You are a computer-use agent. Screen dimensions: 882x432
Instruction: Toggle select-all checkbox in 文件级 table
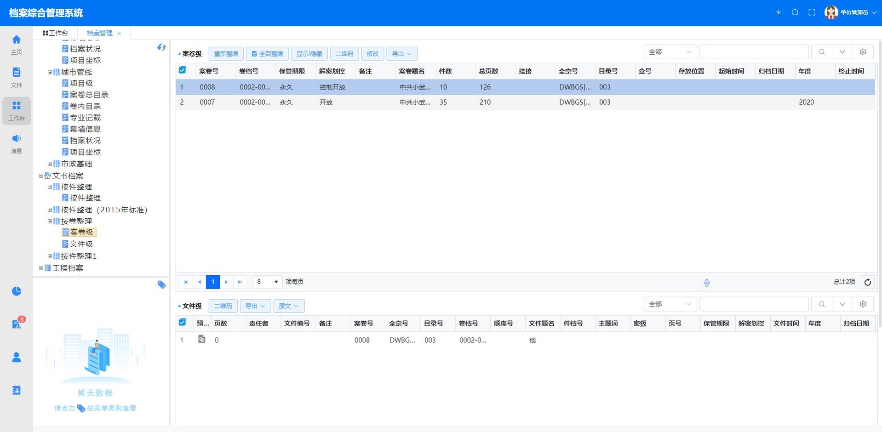pos(183,323)
